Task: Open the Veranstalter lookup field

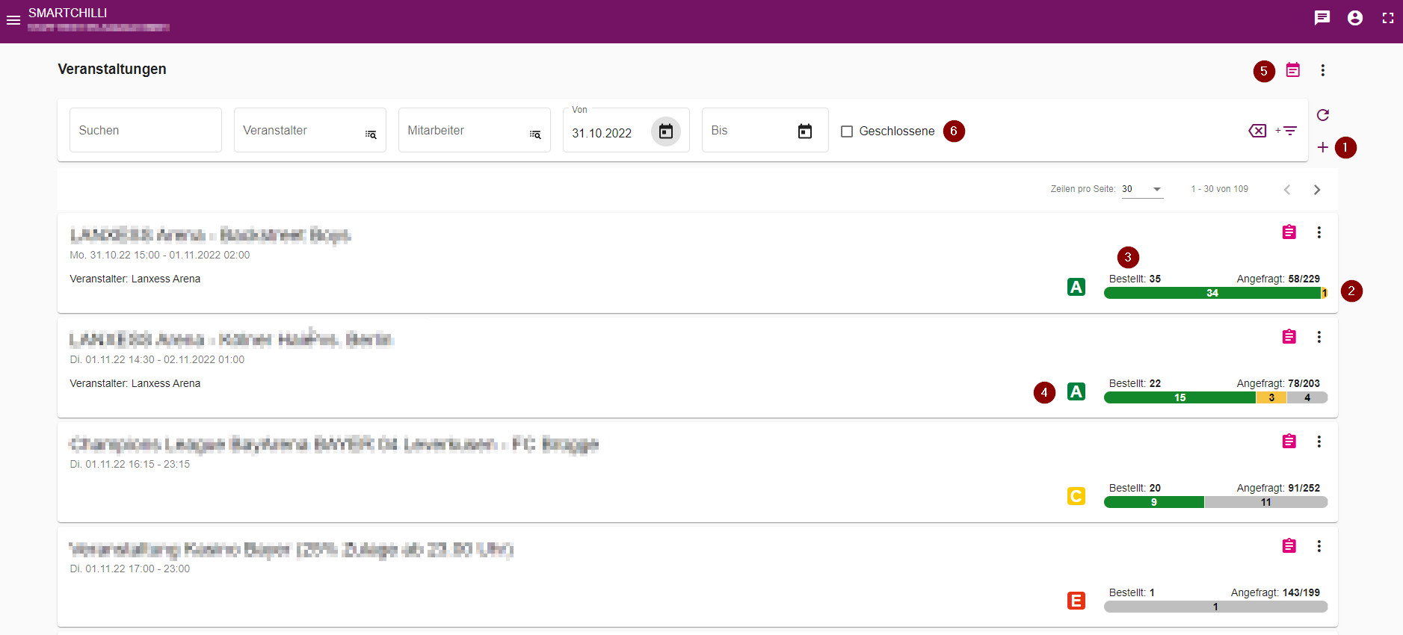Action: (309, 130)
